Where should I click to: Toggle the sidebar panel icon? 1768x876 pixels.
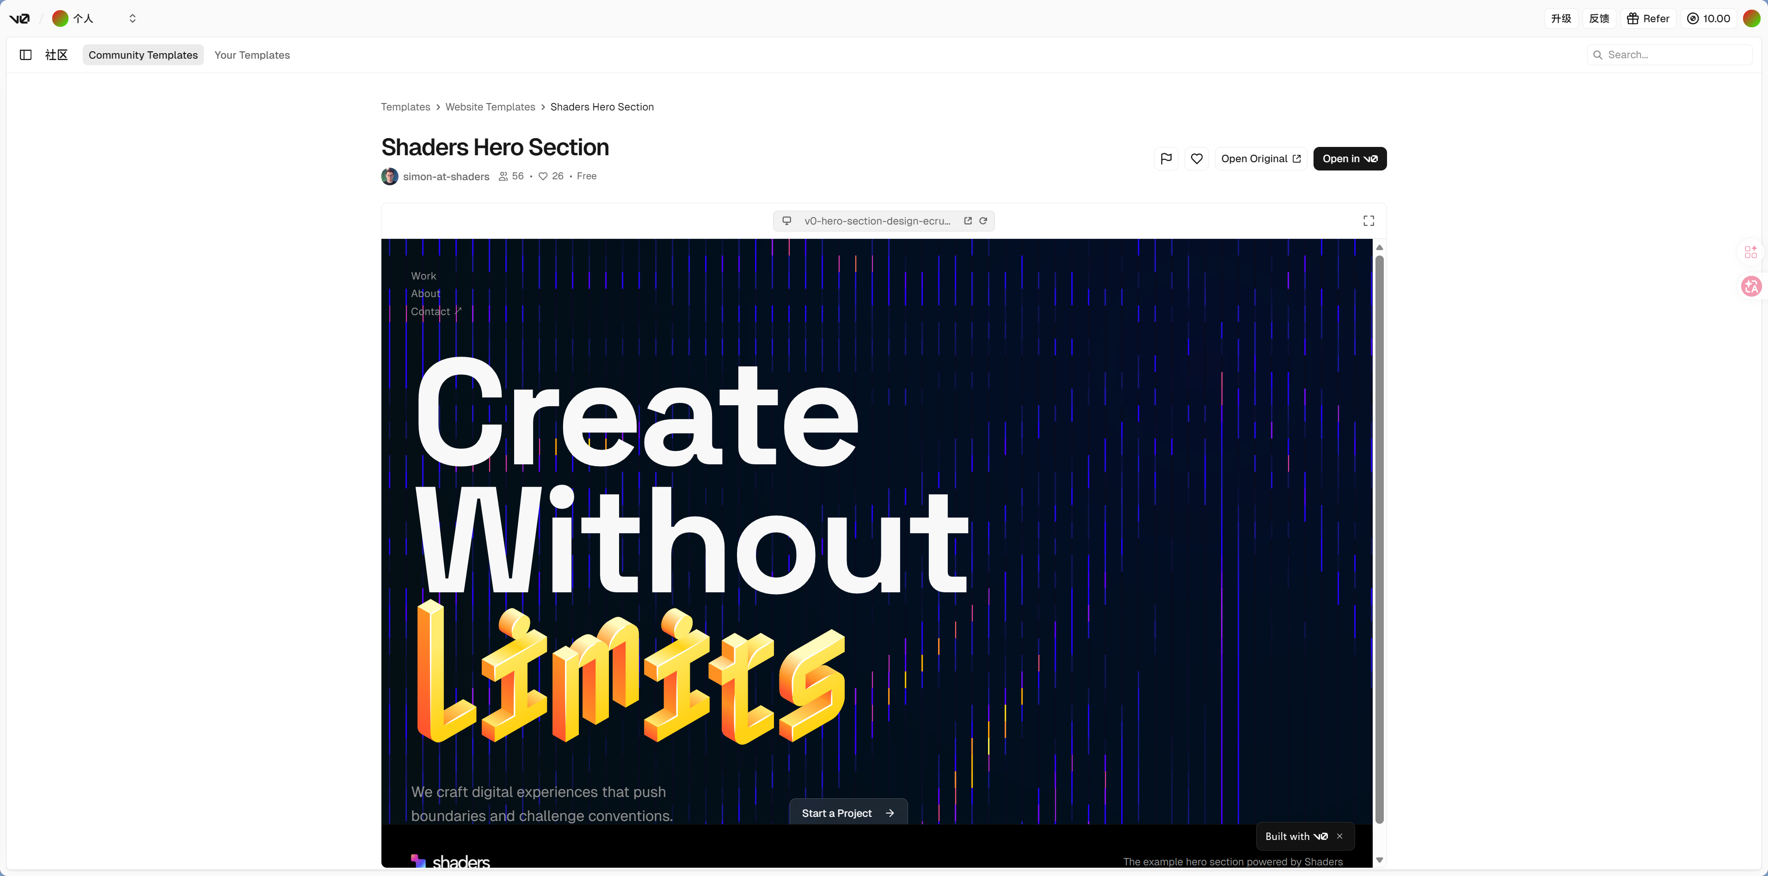25,55
